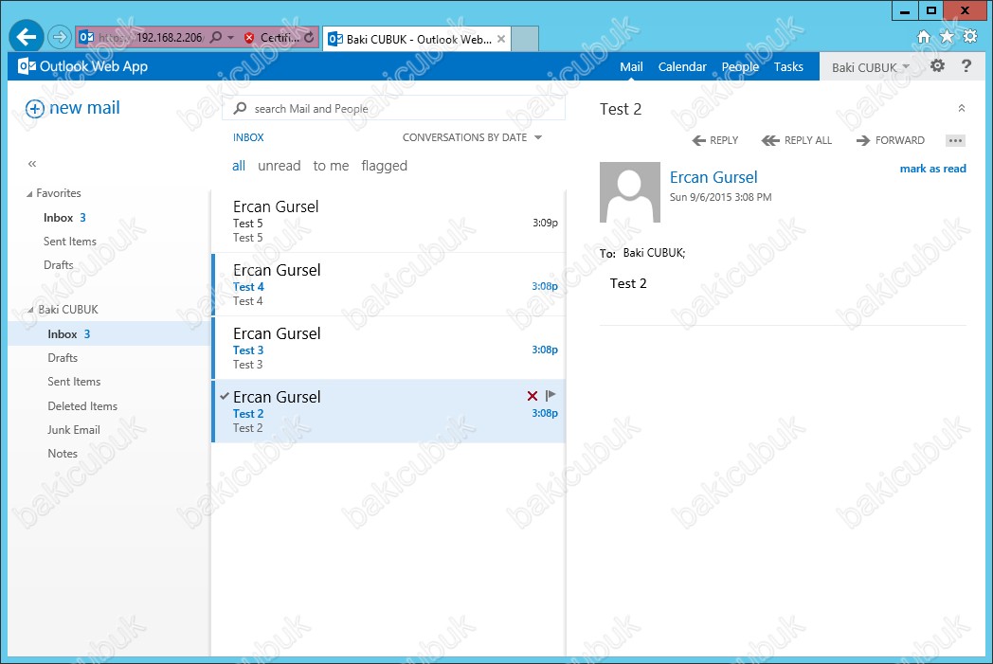Viewport: 993px width, 664px height.
Task: Open the browser tools gear icon
Action: (x=969, y=37)
